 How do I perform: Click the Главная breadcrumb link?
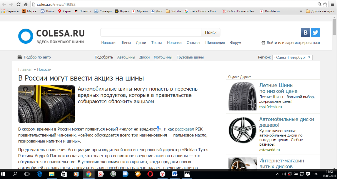[25, 69]
